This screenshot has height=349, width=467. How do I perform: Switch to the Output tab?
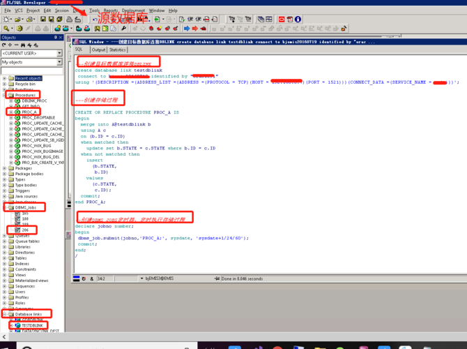click(x=98, y=50)
